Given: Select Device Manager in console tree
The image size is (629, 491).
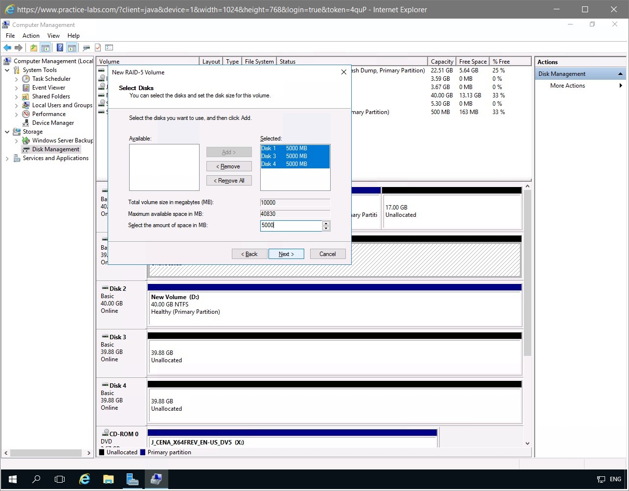Looking at the screenshot, I should click(x=53, y=123).
